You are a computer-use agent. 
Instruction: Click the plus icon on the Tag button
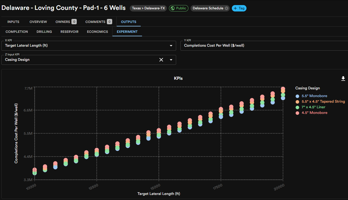pos(235,8)
